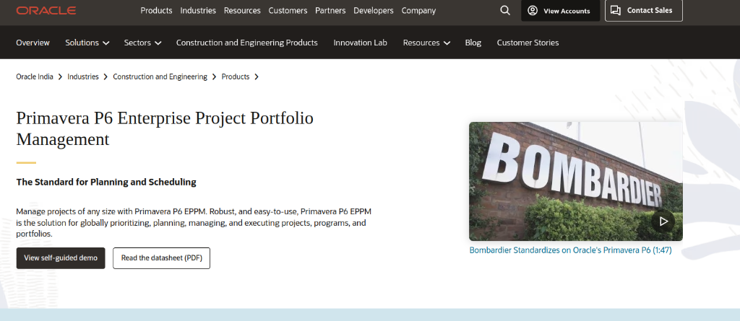The width and height of the screenshot is (740, 321).
Task: Click the Oracle logo
Action: 46,10
